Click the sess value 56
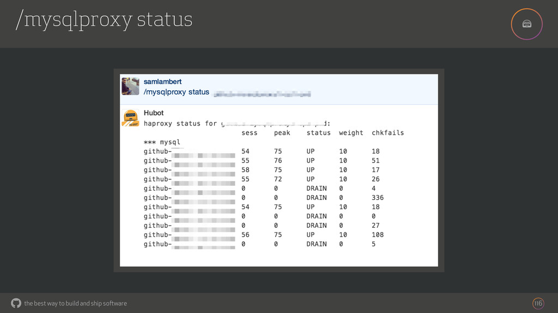The height and width of the screenshot is (313, 558). click(245, 235)
